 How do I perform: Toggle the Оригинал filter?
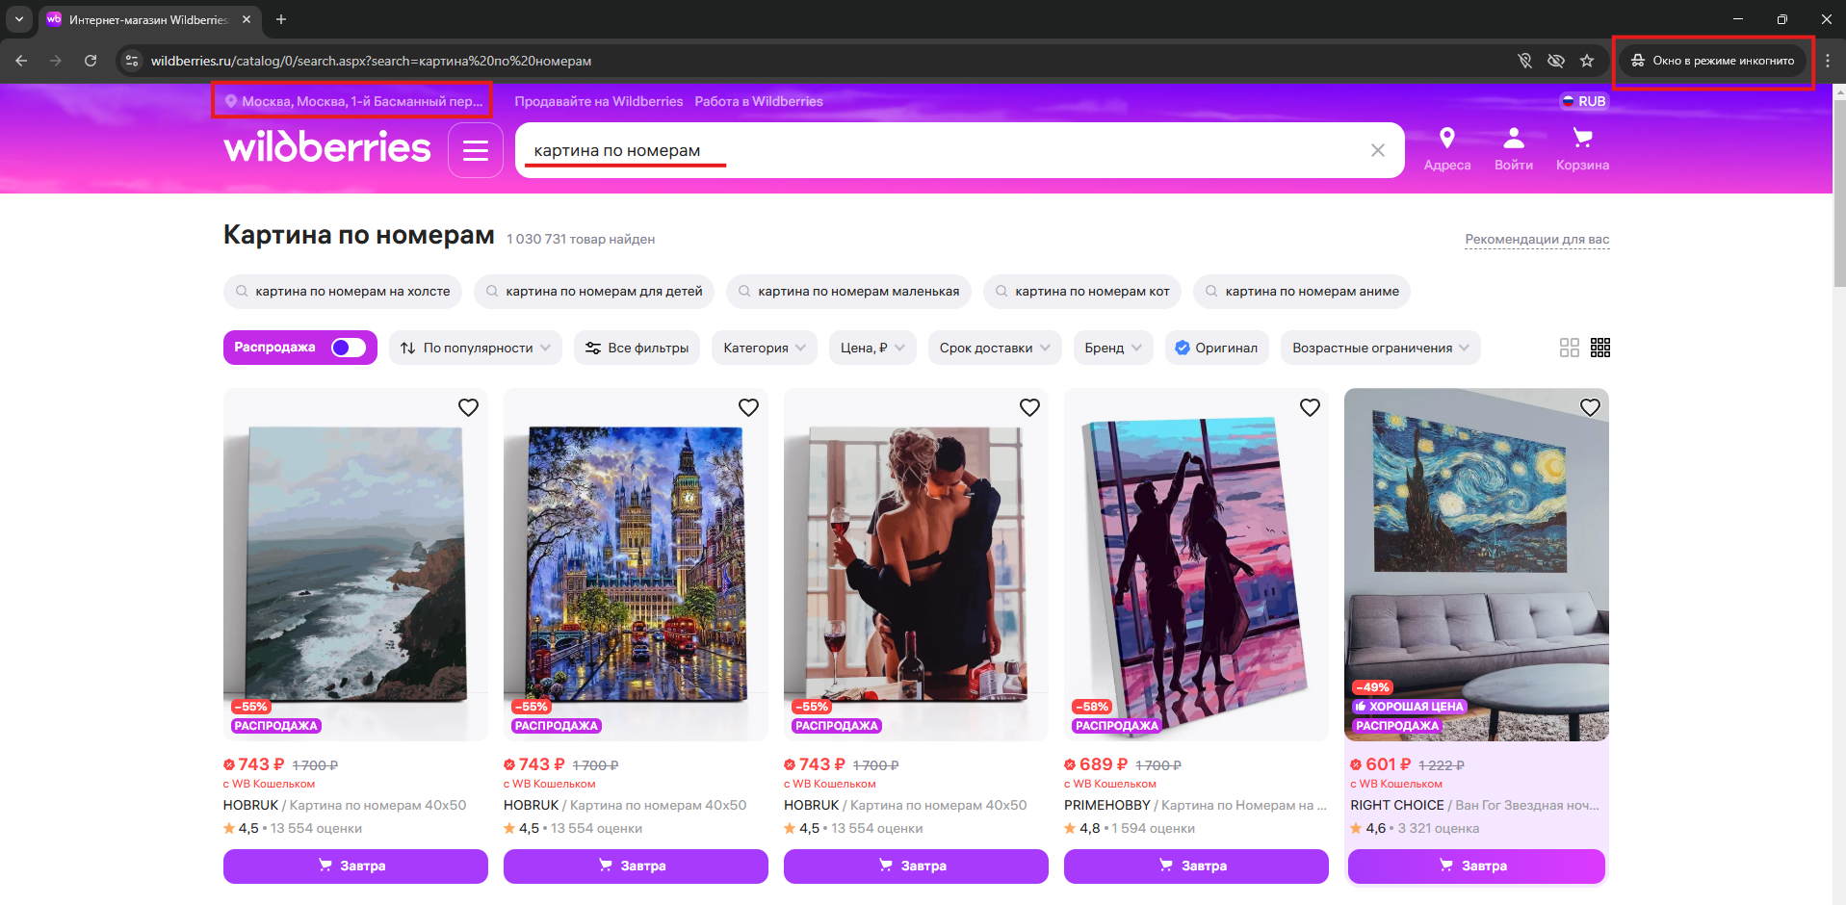pos(1217,348)
